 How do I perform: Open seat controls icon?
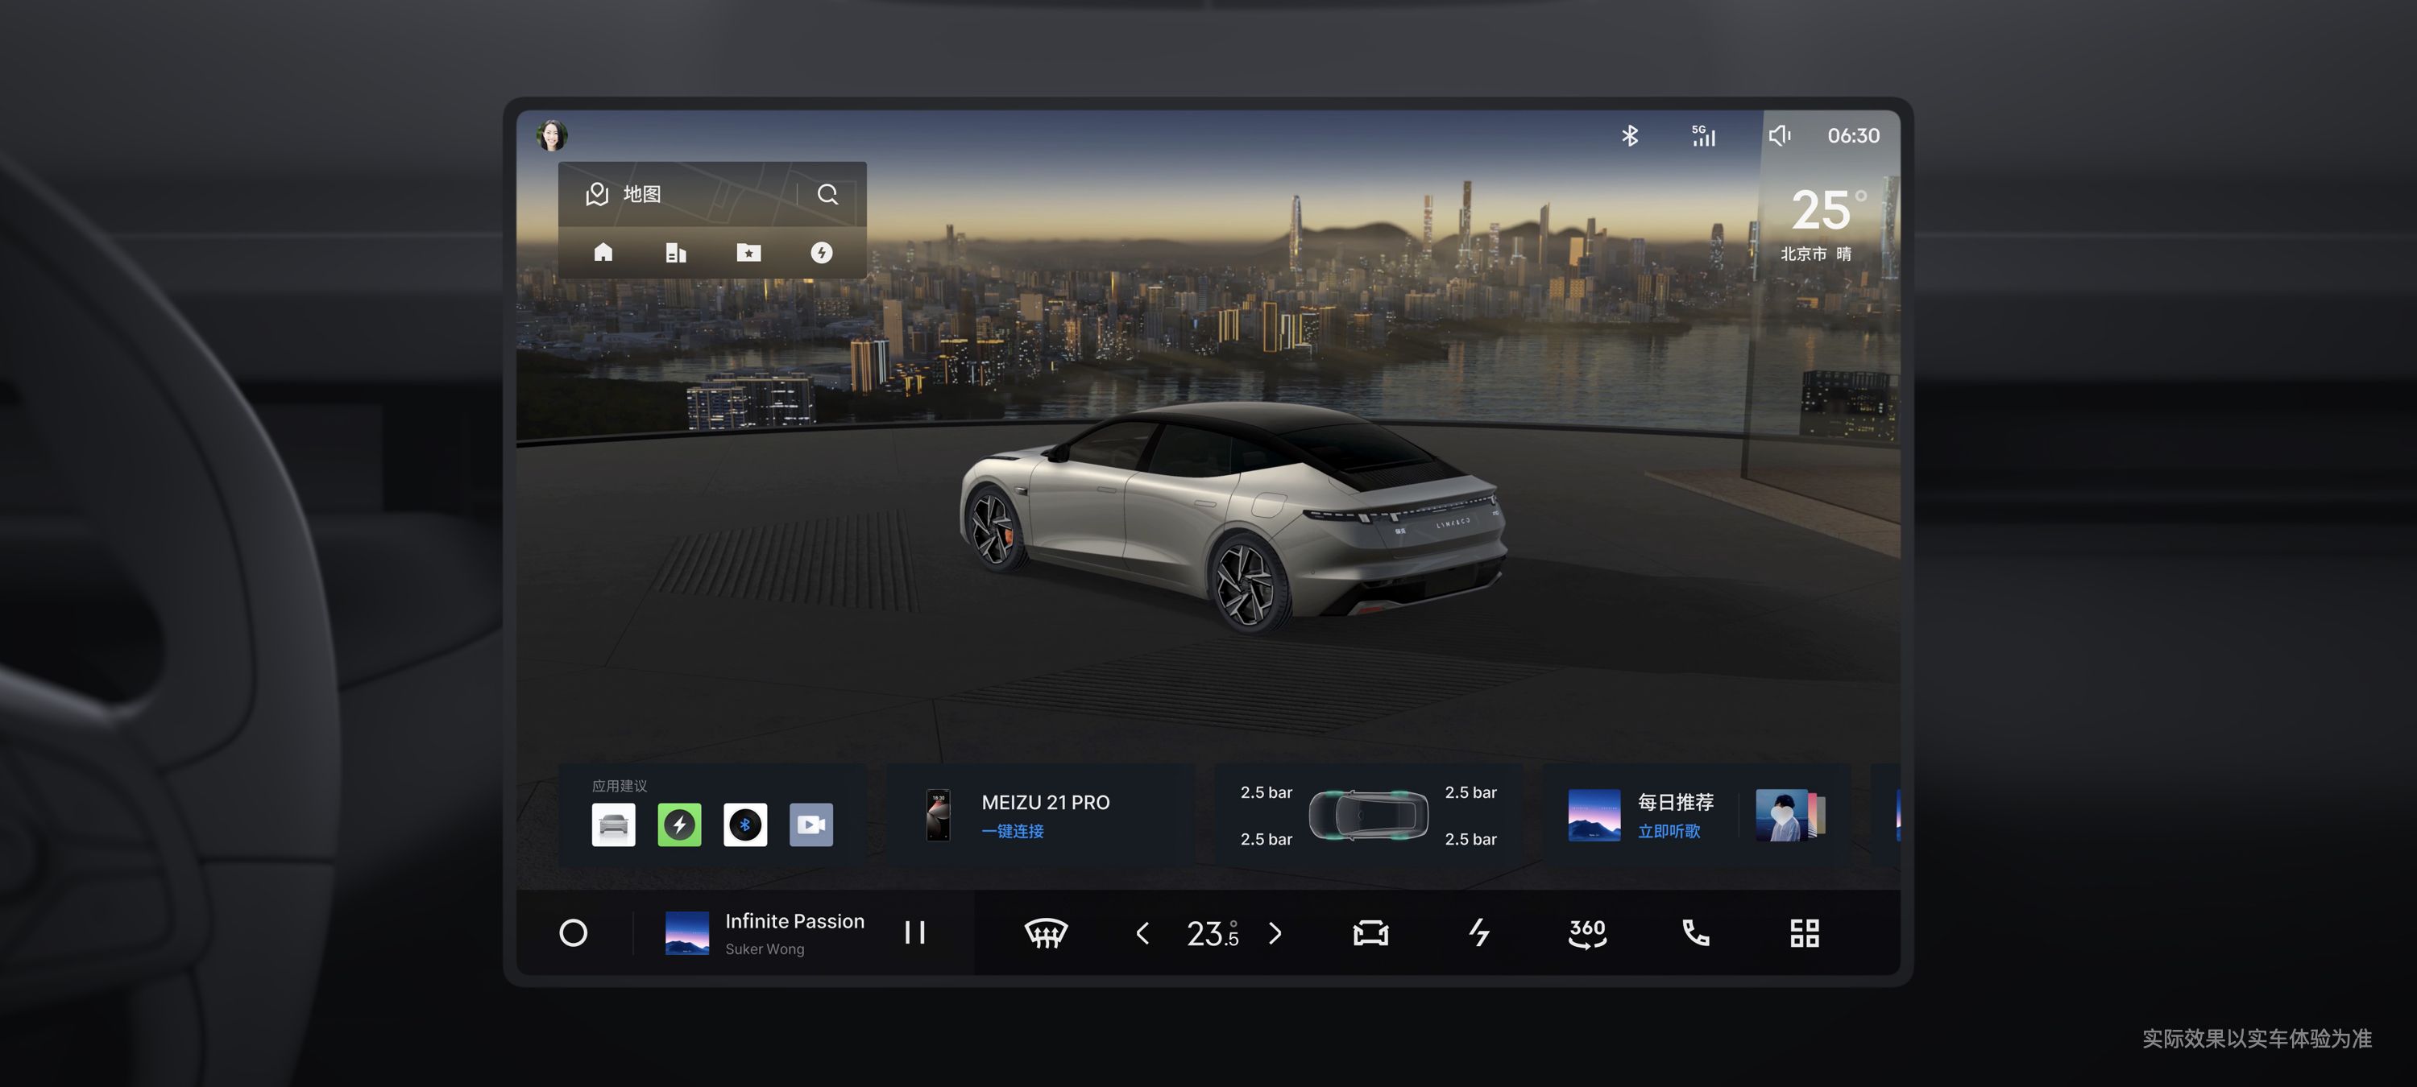point(1370,933)
